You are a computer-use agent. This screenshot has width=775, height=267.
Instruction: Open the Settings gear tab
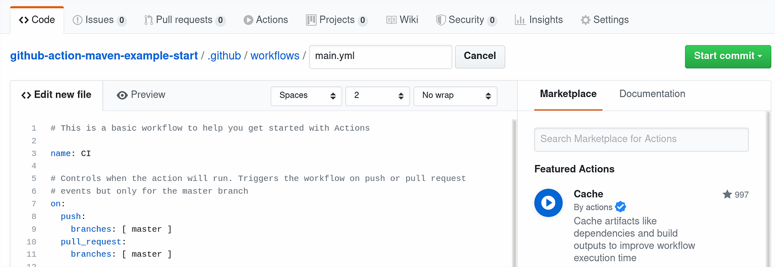click(x=604, y=20)
